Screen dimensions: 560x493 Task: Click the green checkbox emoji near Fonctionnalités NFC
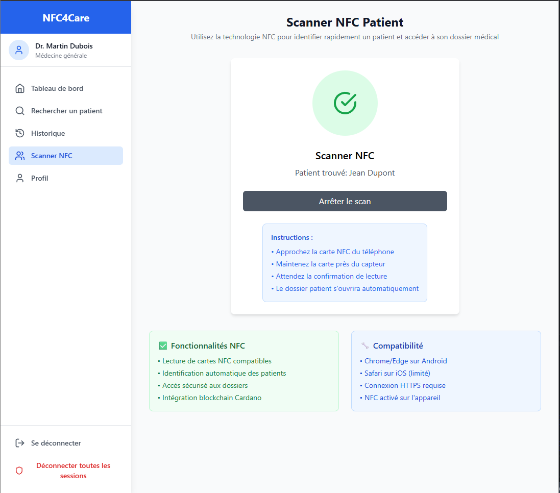tap(163, 346)
